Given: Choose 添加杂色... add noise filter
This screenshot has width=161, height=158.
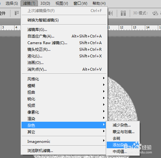Looking at the screenshot, I should pyautogui.click(x=123, y=145).
